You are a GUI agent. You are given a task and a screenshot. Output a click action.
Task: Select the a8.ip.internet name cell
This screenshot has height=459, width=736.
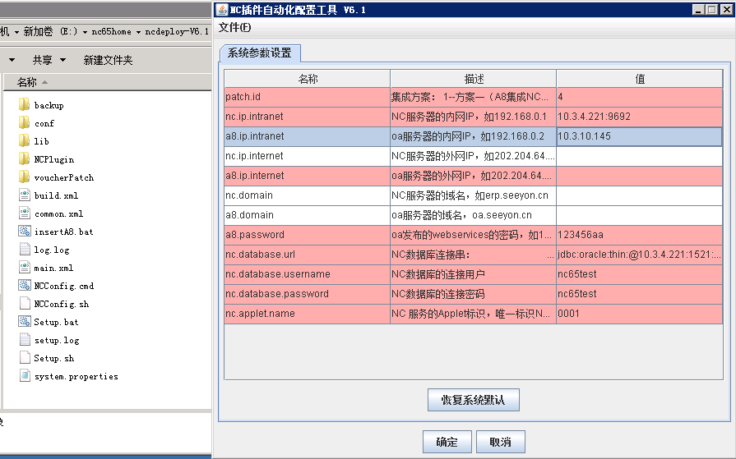click(307, 176)
